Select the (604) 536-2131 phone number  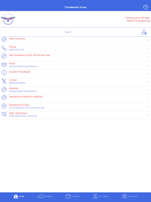pyautogui.click(x=17, y=50)
